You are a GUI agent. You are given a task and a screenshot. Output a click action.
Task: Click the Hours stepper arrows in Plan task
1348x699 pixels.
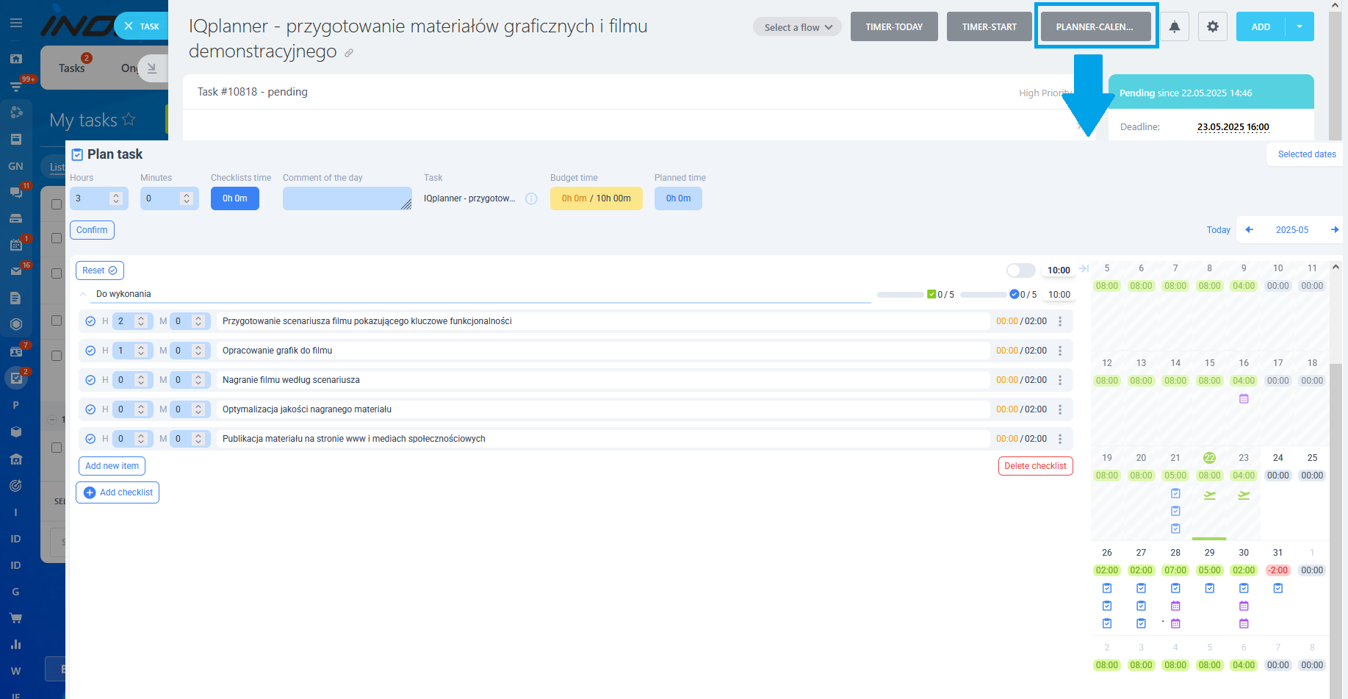(x=115, y=198)
